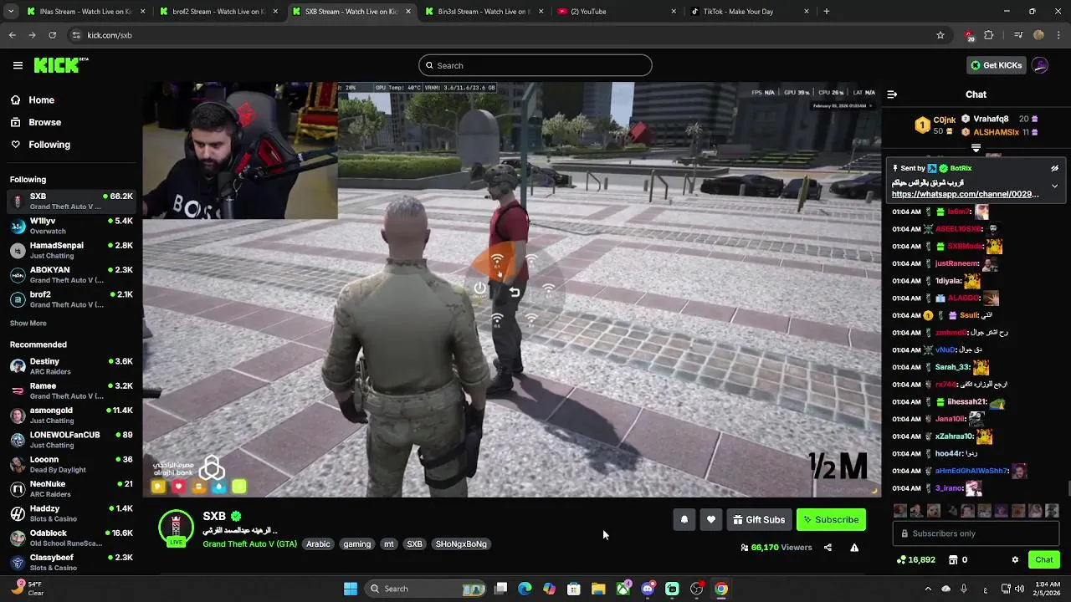Image resolution: width=1071 pixels, height=602 pixels.
Task: Open File Explorer from taskbar
Action: coord(598,589)
